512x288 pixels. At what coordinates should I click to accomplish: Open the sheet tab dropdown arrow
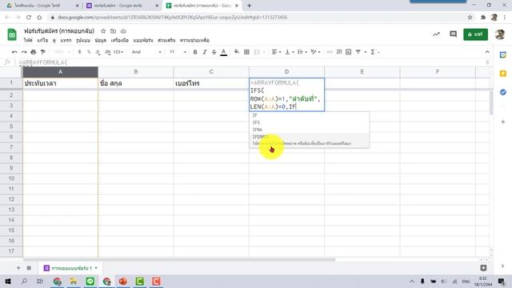click(x=96, y=268)
